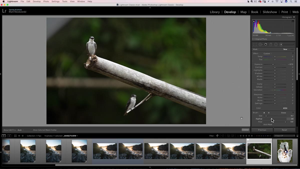Collapse the left panel via edge arrow
Viewport: 300px width, 169px height.
pyautogui.click(x=1, y=74)
